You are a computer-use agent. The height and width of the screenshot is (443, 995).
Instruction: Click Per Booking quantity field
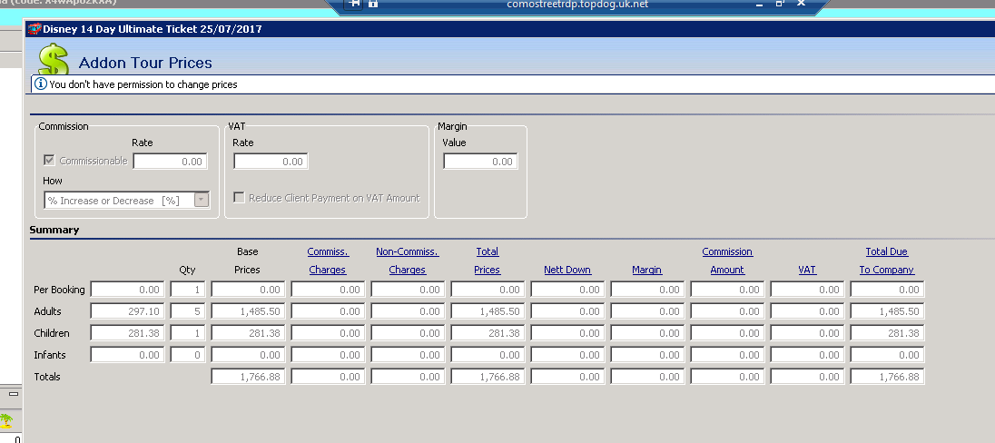pyautogui.click(x=188, y=290)
